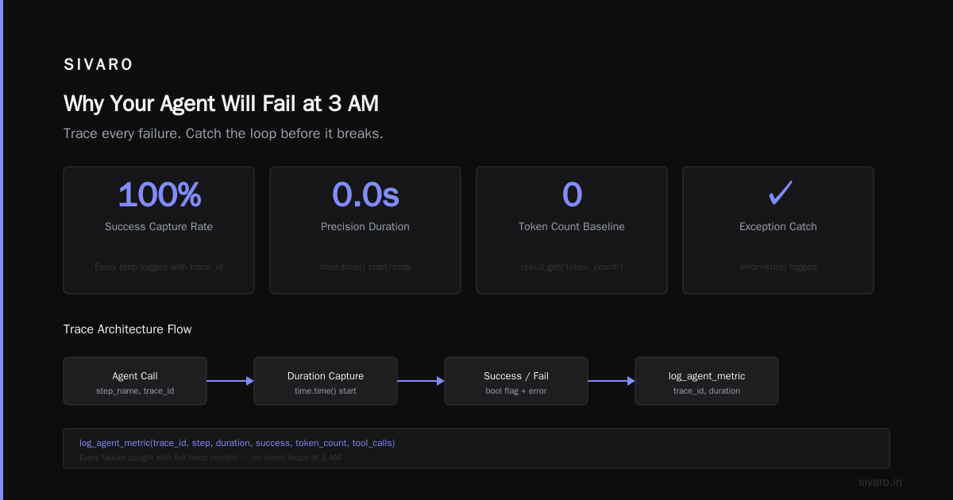Click the 'Exception Catch' label
This screenshot has width=953, height=500.
click(778, 227)
